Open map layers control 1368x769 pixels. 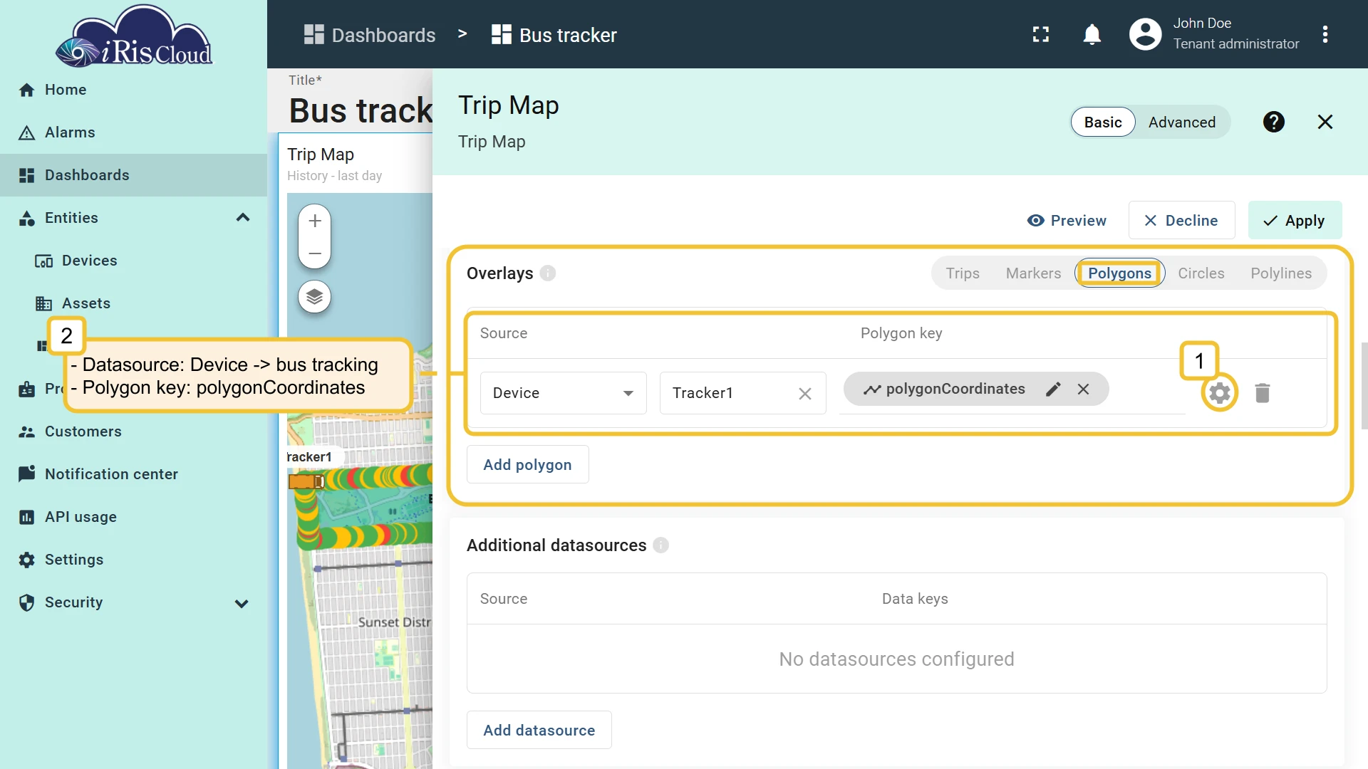click(x=314, y=296)
